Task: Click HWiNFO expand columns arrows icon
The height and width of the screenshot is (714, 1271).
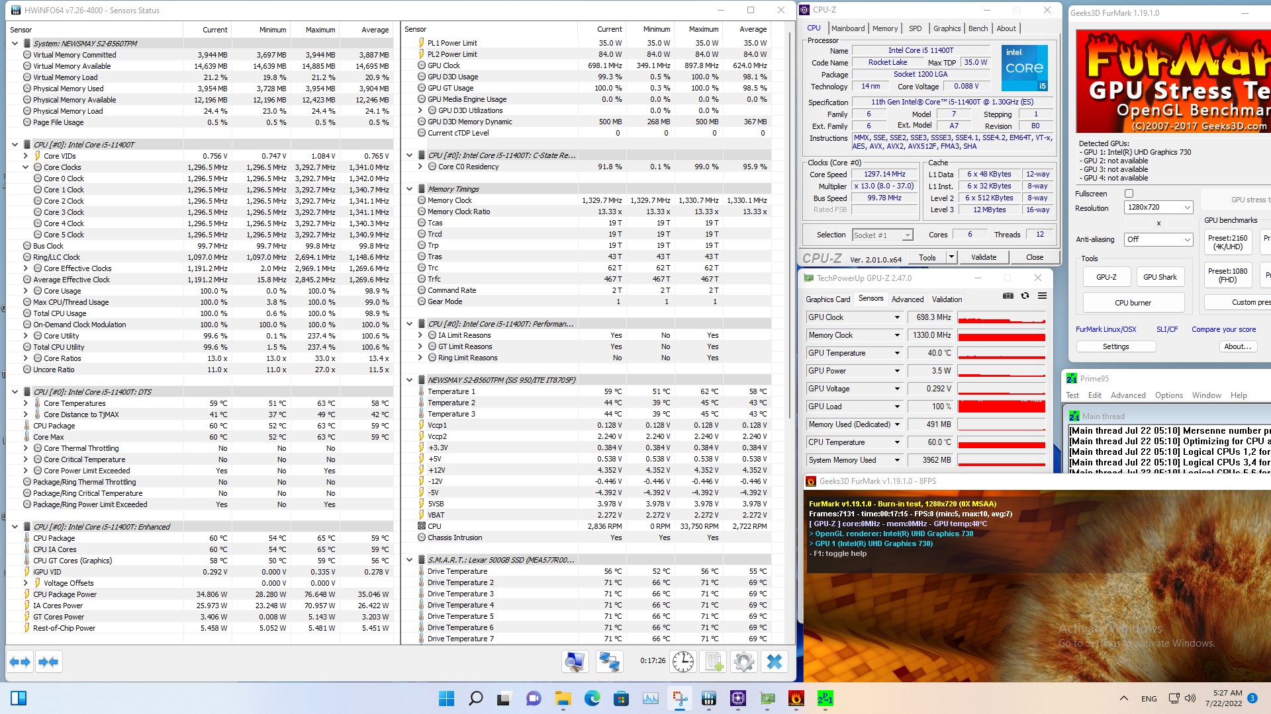Action: [20, 661]
